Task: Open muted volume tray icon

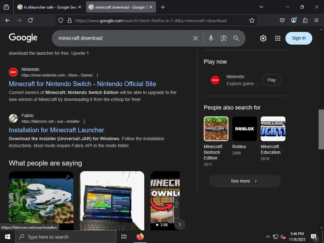Action: pos(283,237)
